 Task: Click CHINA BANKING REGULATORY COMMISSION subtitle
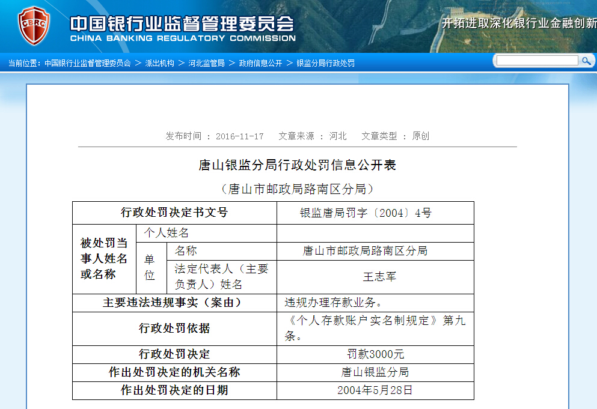coord(183,38)
